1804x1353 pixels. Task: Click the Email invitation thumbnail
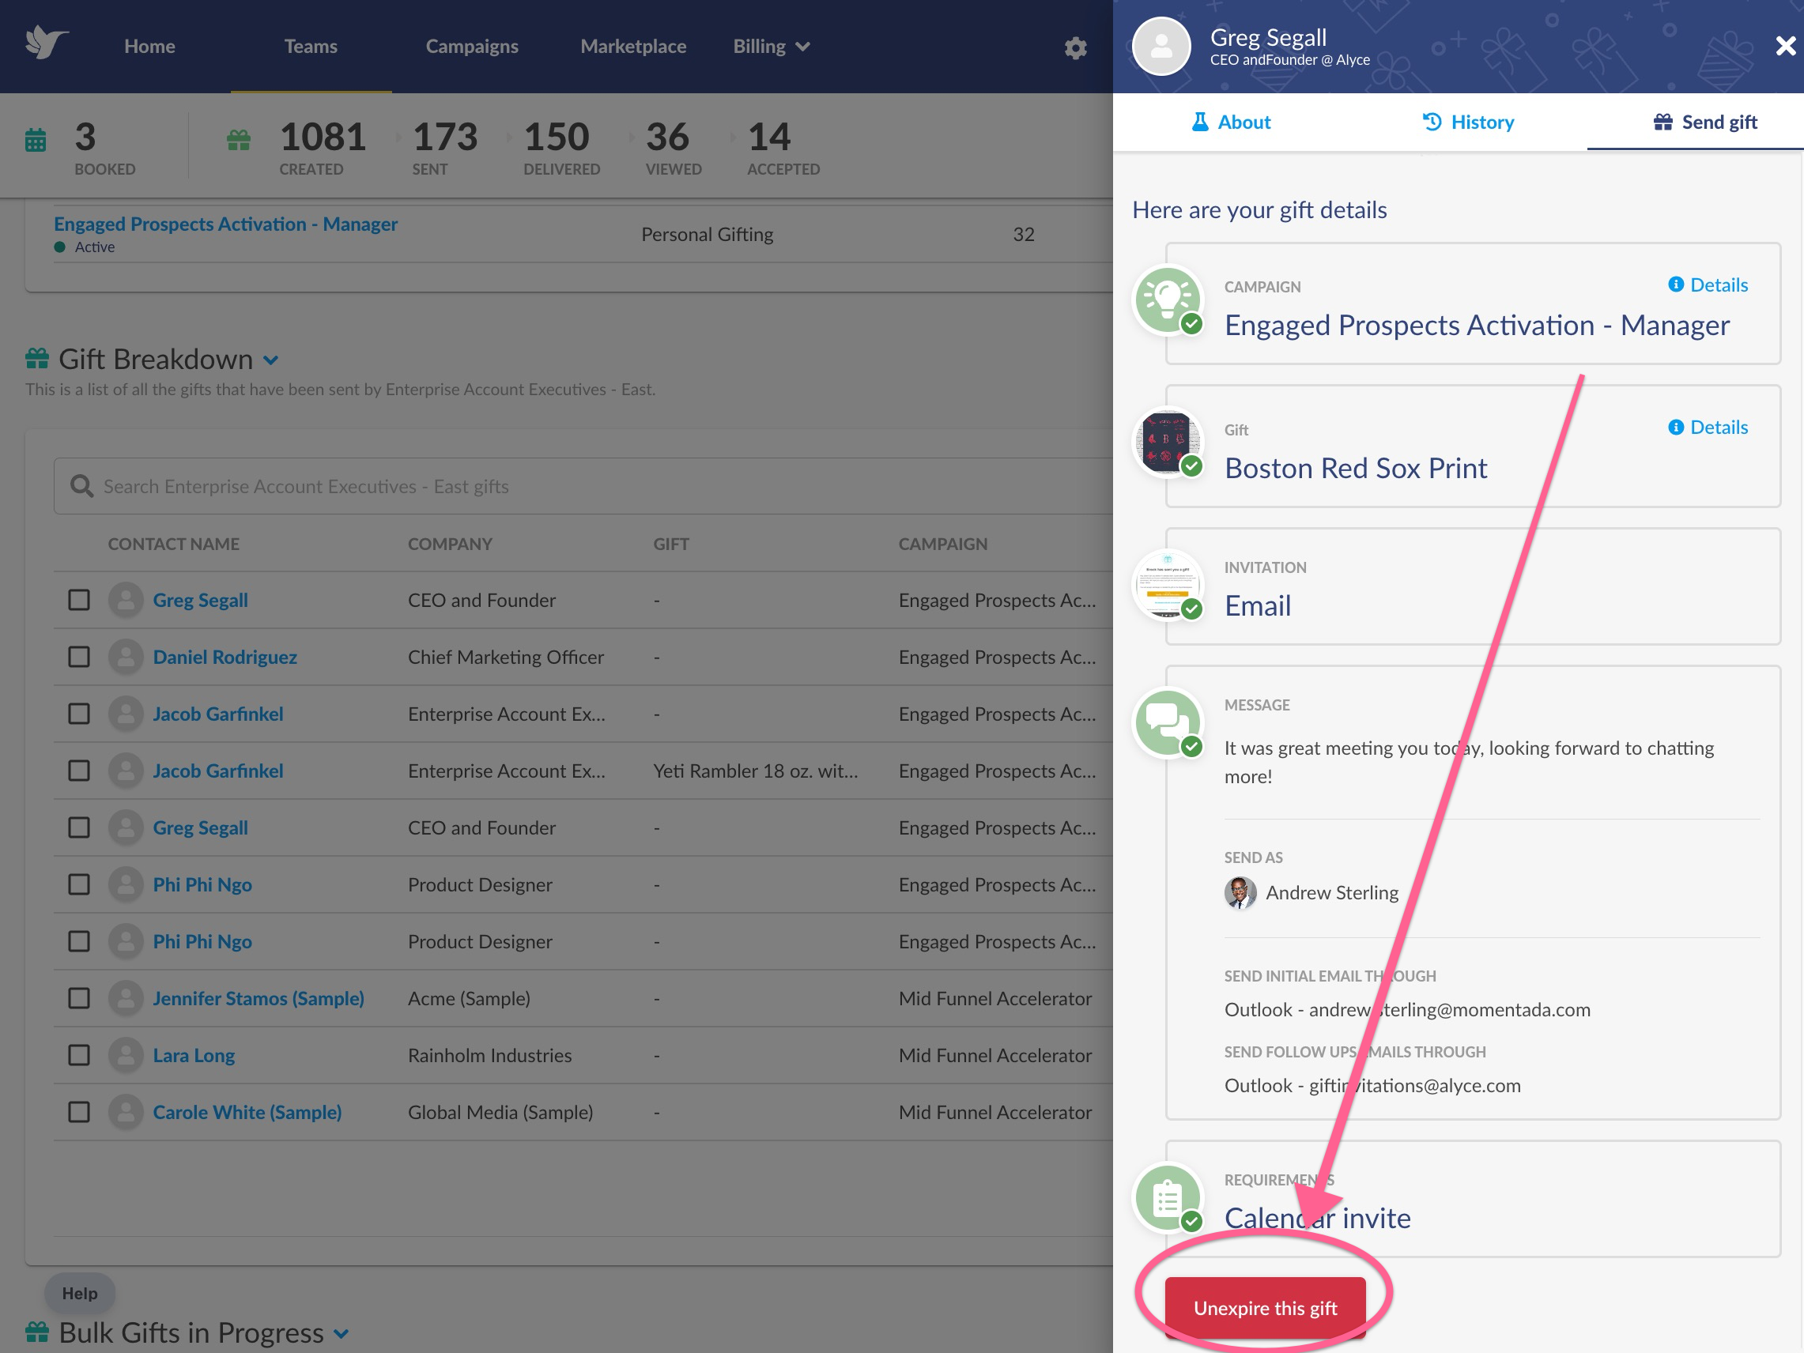(1168, 586)
